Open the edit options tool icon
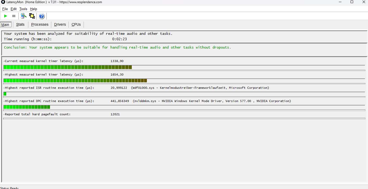Viewport: 368px width, 189px height. click(x=23, y=16)
